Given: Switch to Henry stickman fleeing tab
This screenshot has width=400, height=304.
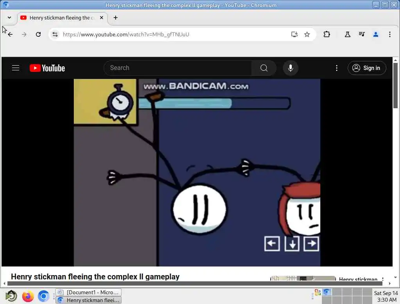Looking at the screenshot, I should 62,18.
